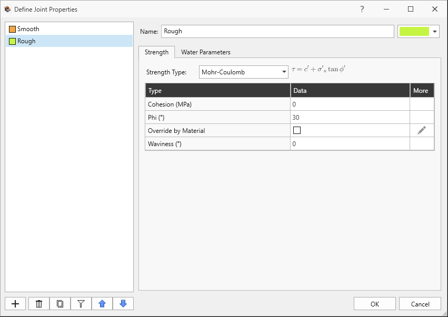This screenshot has height=317, width=448.
Task: Confirm with the OK button
Action: [x=375, y=304]
